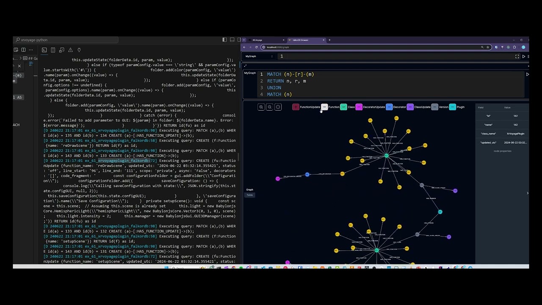Open the browser tab search chevron

[244, 40]
